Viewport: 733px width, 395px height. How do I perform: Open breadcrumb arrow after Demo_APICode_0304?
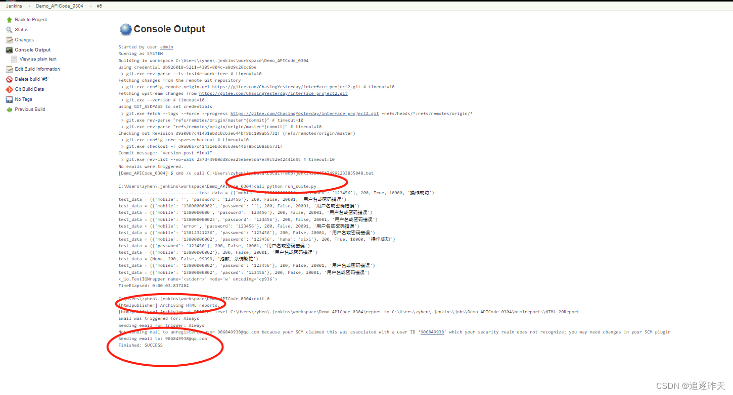click(x=90, y=6)
